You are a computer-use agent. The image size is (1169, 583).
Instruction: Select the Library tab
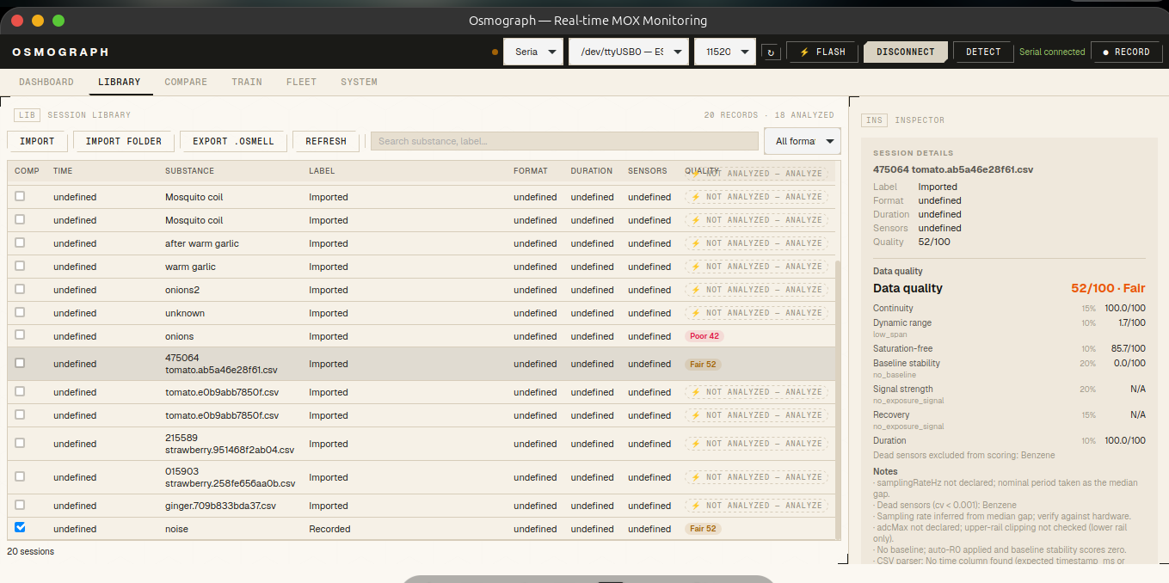[x=120, y=82]
